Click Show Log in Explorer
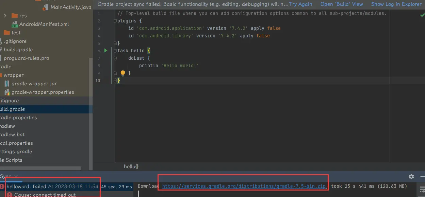The height and width of the screenshot is (197, 425). click(396, 4)
